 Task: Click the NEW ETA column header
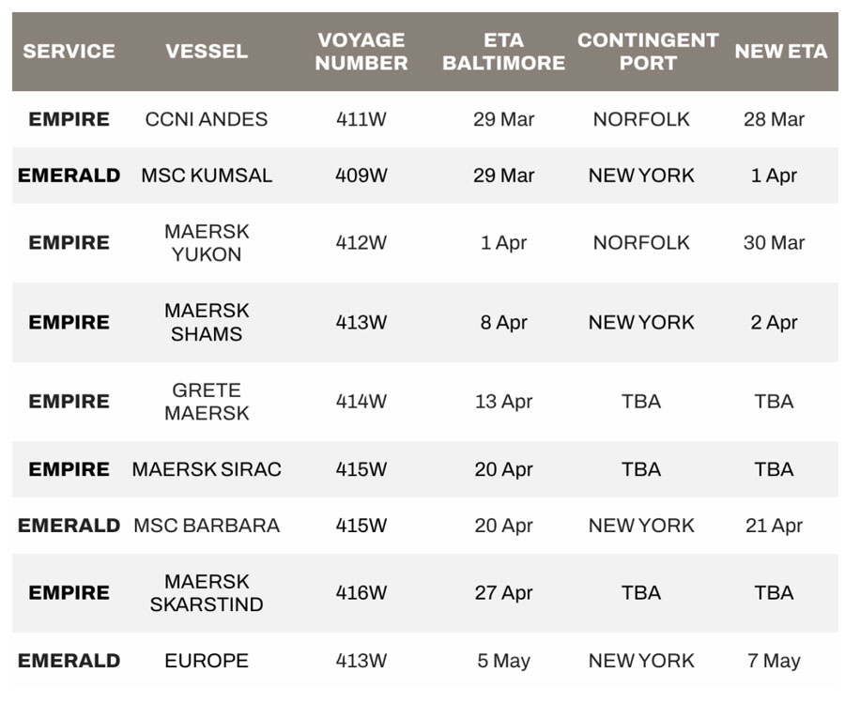coord(781,52)
